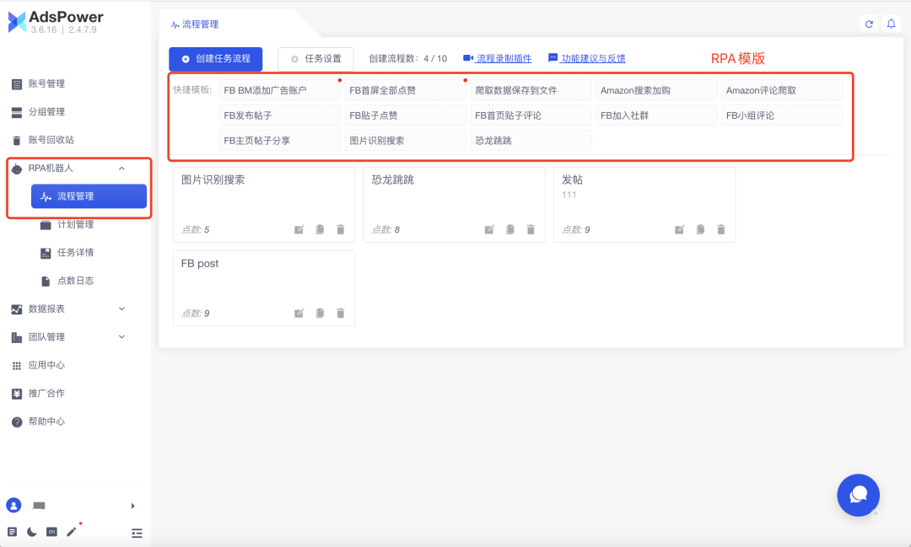The image size is (911, 547).
Task: Collapse the sidebar using the bottom-right menu icon
Action: [137, 533]
